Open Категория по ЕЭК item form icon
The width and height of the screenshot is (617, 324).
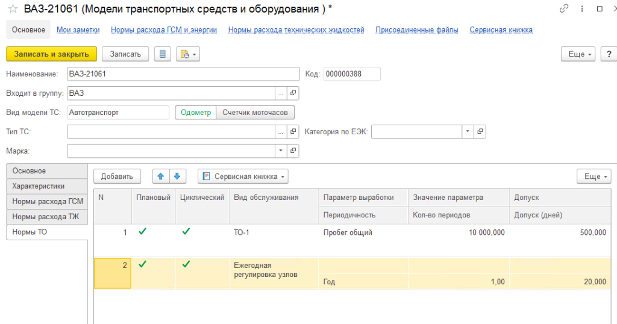(x=480, y=132)
